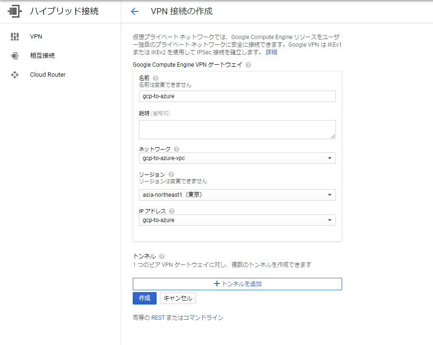Image resolution: width=433 pixels, height=345 pixels.
Task: Open the 相互接続 menu item
Action: [42, 56]
